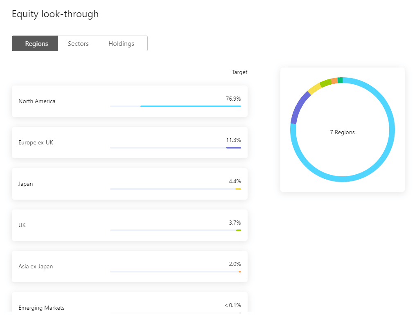Click the Japan allocation progress bar
This screenshot has width=415, height=315.
point(176,189)
